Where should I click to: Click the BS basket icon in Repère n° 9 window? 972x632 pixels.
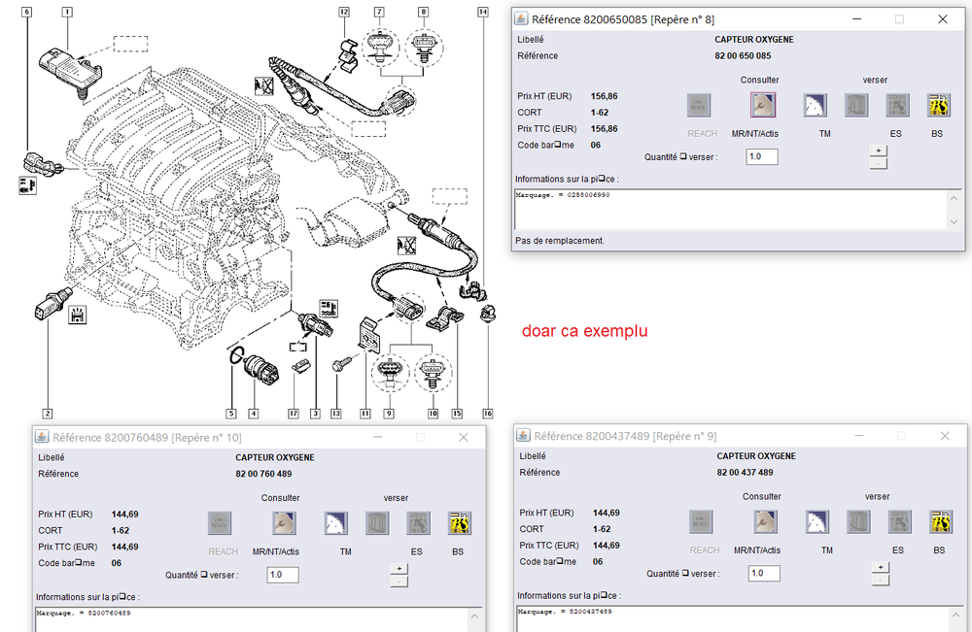point(940,522)
